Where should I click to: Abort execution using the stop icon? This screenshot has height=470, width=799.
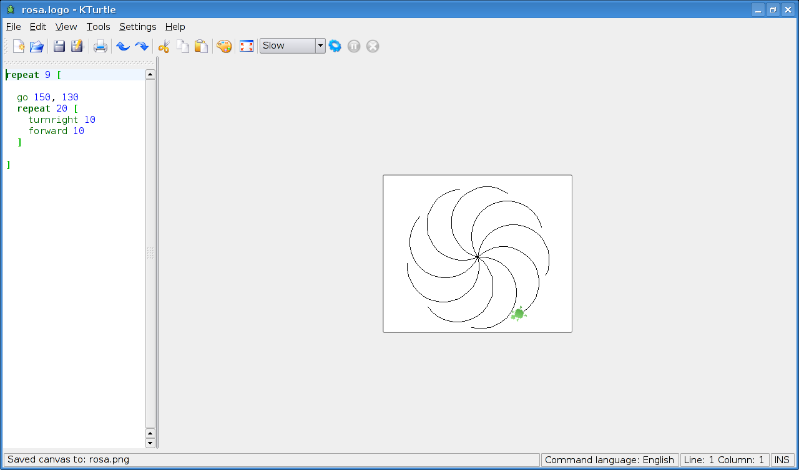pyautogui.click(x=372, y=46)
